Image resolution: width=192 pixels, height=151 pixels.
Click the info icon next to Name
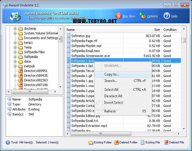(x=10, y=99)
